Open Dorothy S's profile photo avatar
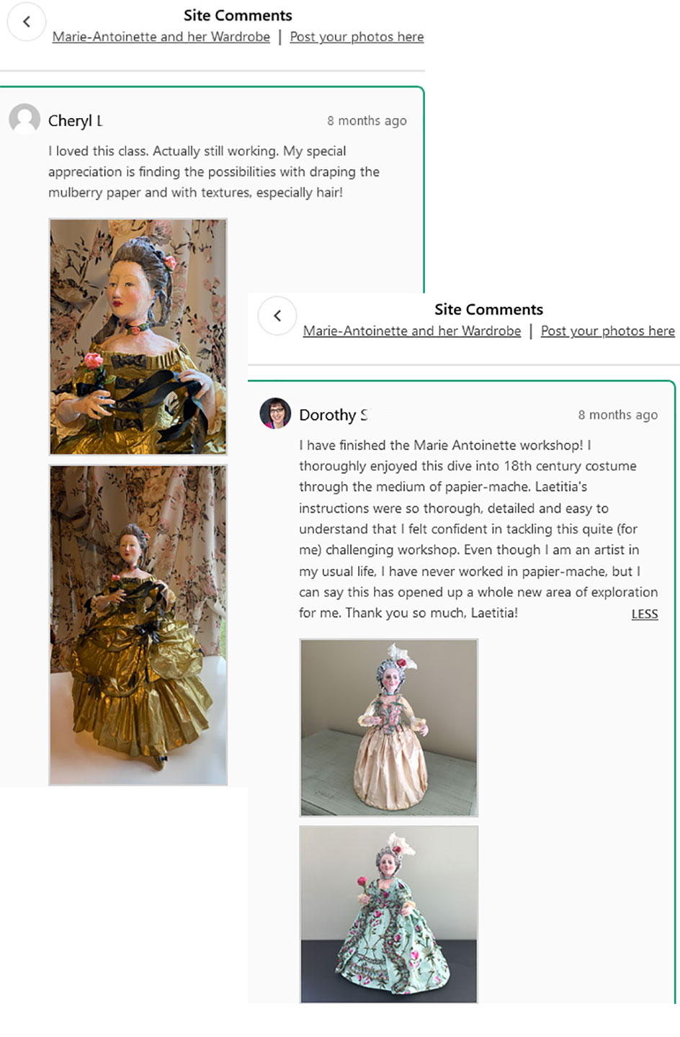 [x=275, y=413]
